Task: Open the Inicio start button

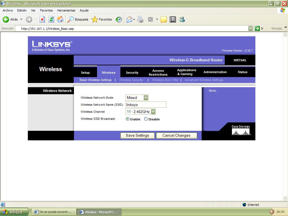Action: click(x=14, y=212)
